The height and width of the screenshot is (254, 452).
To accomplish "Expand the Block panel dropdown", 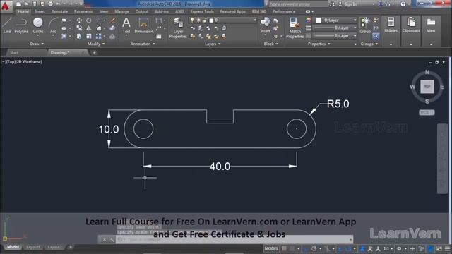I will coord(271,44).
